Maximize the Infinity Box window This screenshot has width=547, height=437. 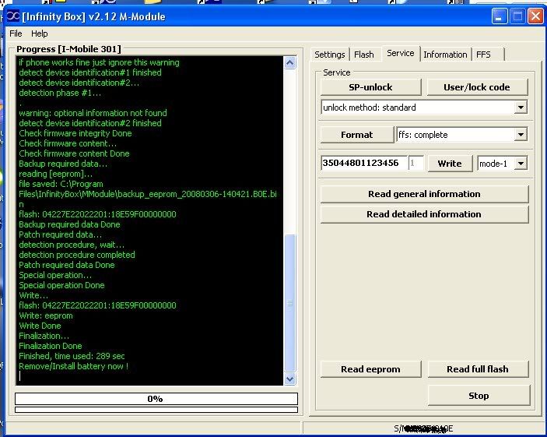[x=517, y=16]
